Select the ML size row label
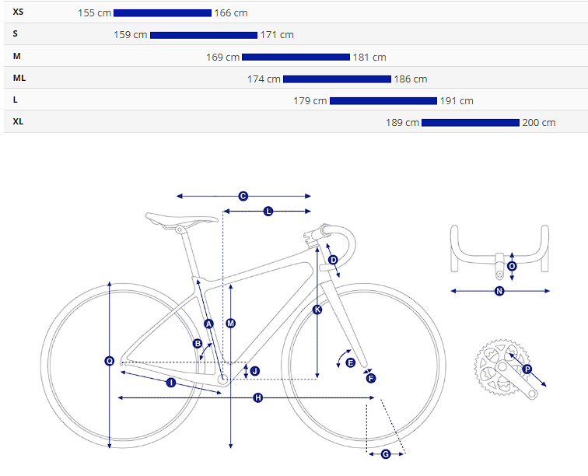This screenshot has height=476, width=588. 19,79
